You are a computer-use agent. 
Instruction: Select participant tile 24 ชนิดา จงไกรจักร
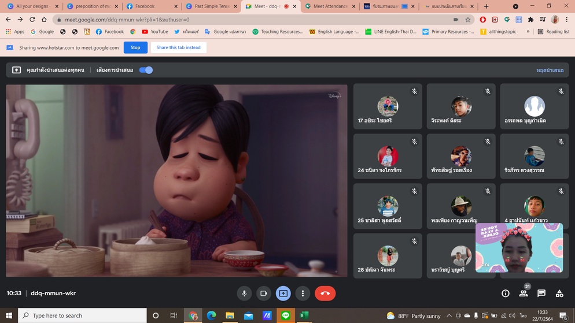388,157
